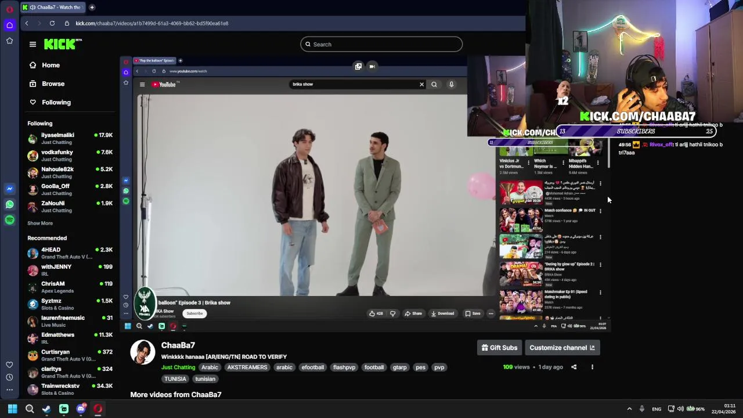The width and height of the screenshot is (743, 418).
Task: Reload the Kick page
Action: pos(52,23)
